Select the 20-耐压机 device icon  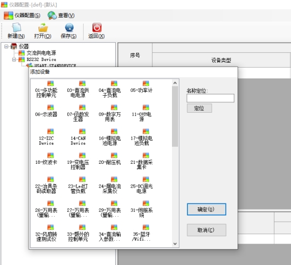pyautogui.click(x=114, y=156)
